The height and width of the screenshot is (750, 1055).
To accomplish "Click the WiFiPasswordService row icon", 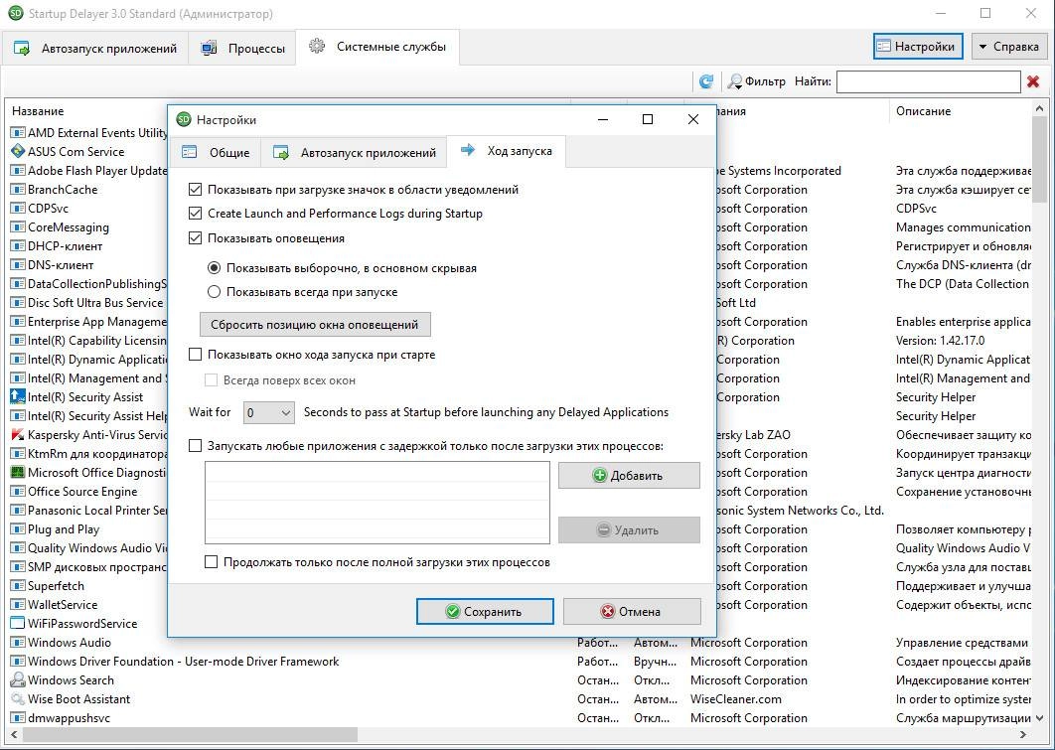I will point(18,624).
